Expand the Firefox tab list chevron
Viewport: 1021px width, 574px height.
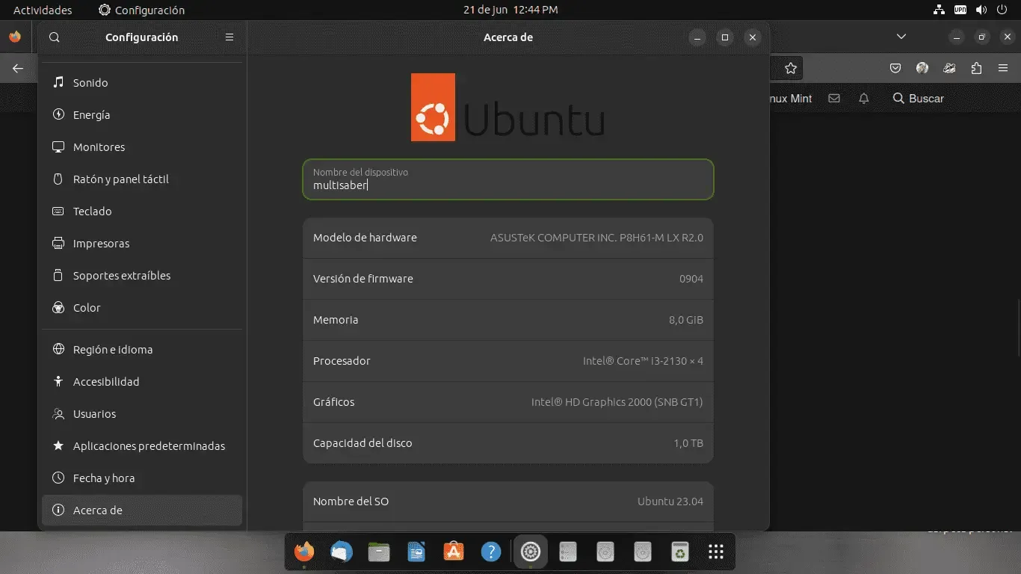click(901, 37)
